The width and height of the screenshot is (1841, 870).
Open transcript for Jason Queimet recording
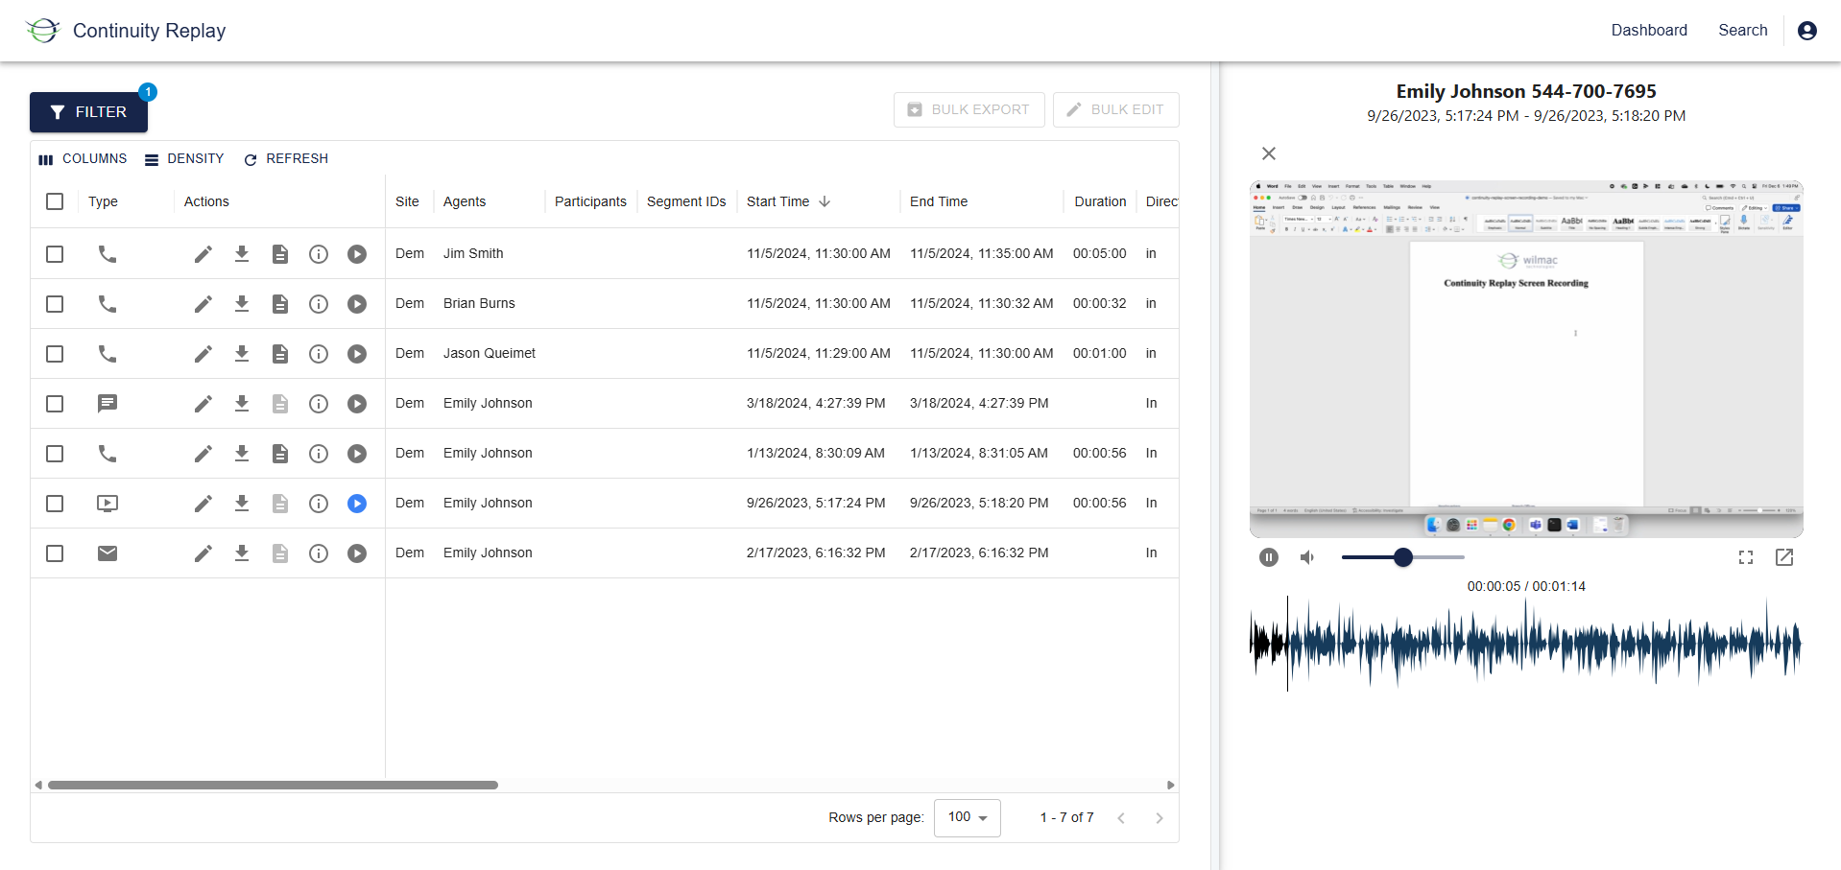[280, 354]
